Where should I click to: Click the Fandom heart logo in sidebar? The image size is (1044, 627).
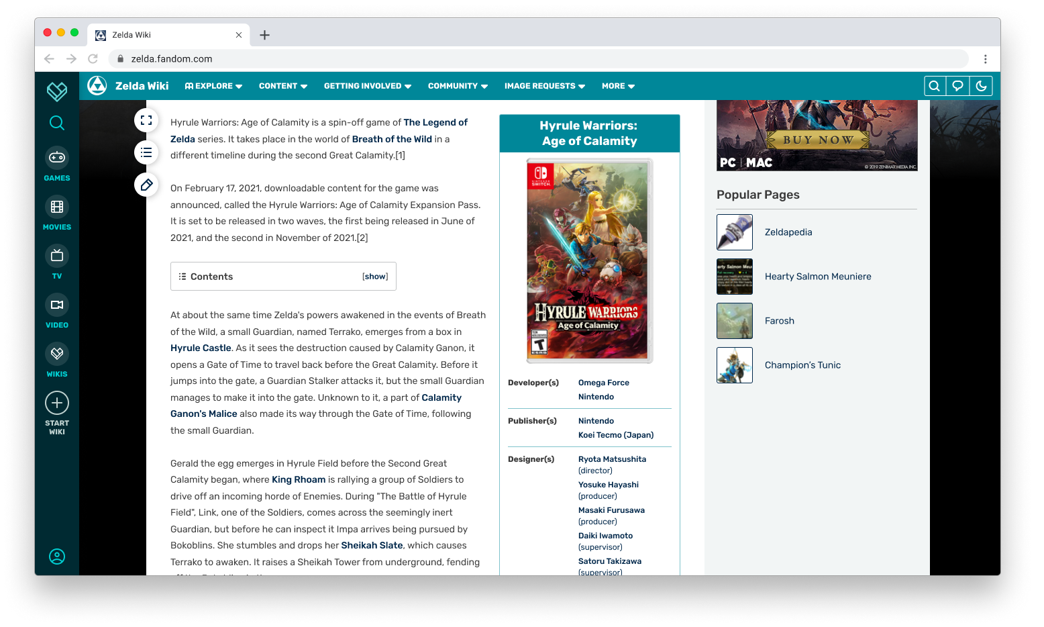pos(57,91)
